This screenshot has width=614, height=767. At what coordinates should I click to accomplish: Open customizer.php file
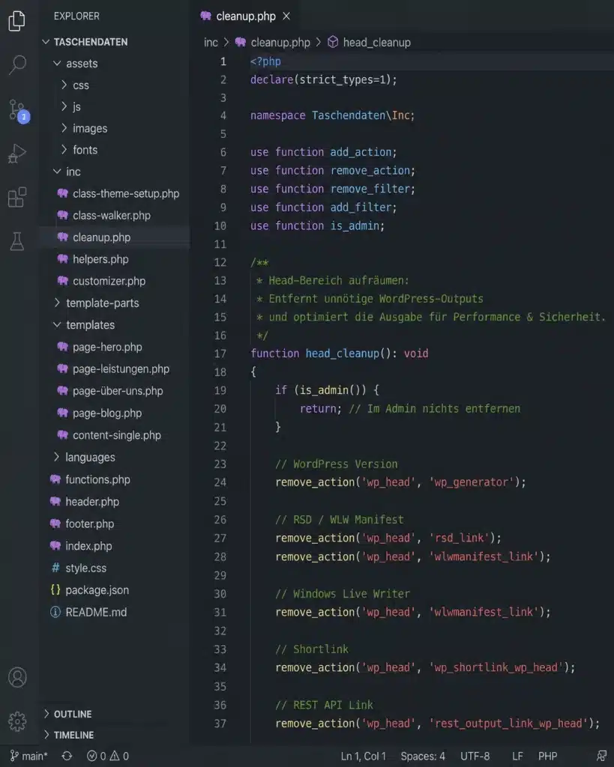click(x=101, y=281)
